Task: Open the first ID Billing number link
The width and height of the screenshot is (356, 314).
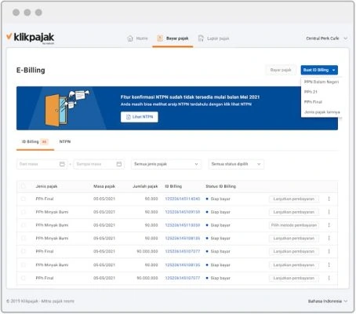Action: [183, 199]
